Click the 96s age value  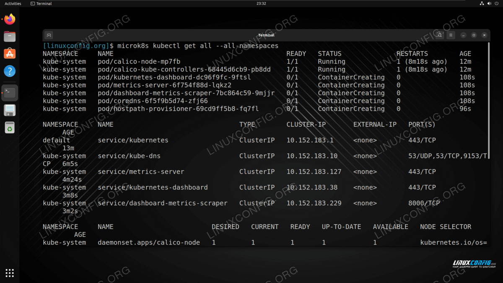coord(465,109)
